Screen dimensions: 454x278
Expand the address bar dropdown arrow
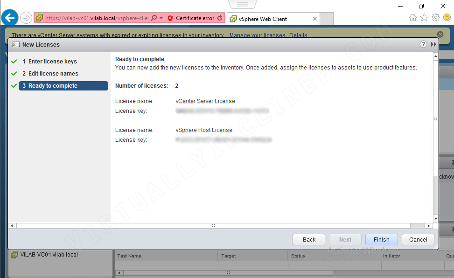[161, 18]
